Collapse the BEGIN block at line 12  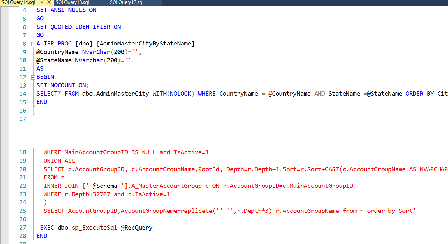click(33, 77)
